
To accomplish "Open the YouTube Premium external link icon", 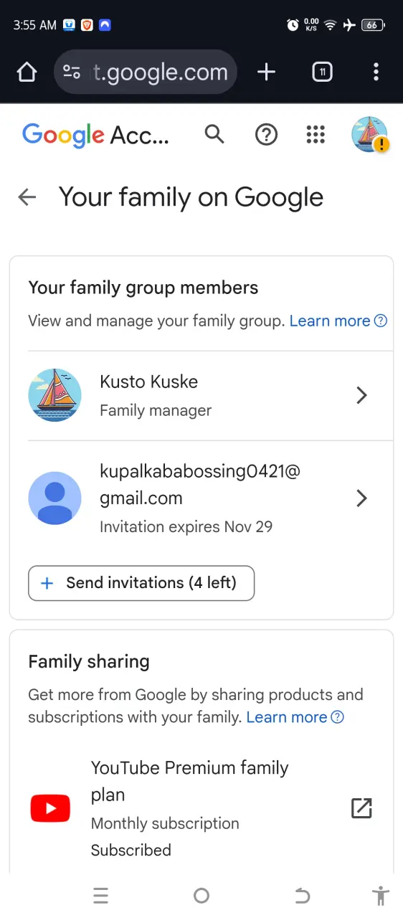I will (x=361, y=808).
